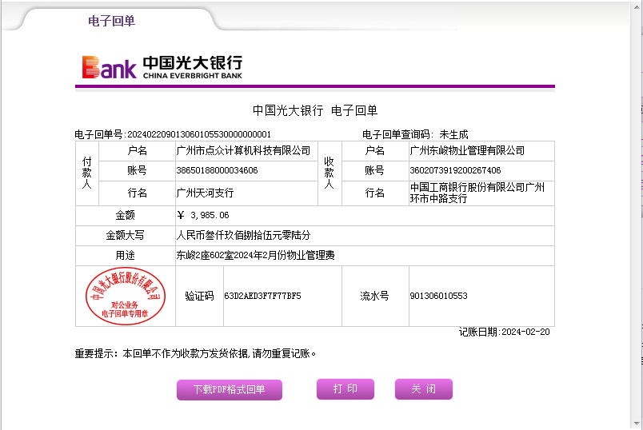
Task: Click the 电子回单号 number at top
Action: pos(199,134)
